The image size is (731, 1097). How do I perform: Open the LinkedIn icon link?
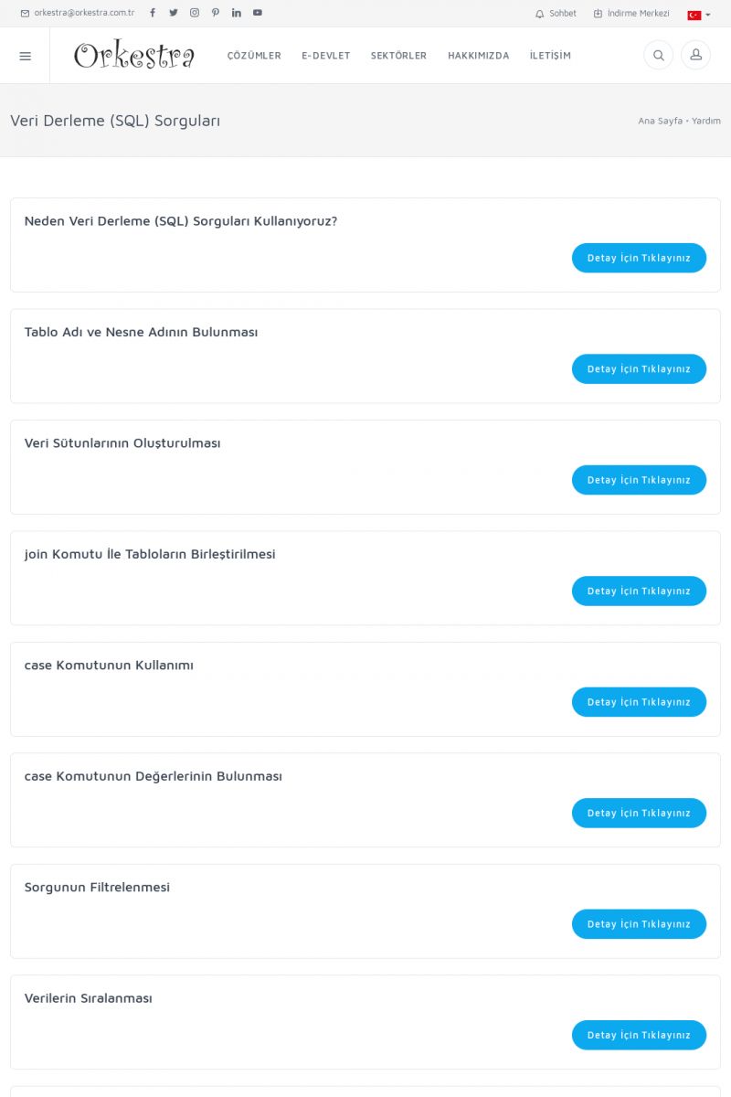[x=237, y=13]
